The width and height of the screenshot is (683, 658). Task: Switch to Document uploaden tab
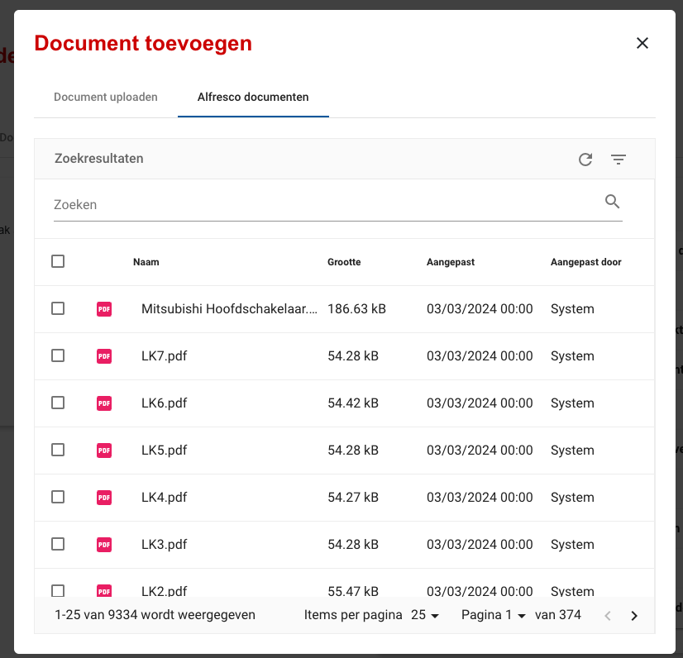[106, 97]
